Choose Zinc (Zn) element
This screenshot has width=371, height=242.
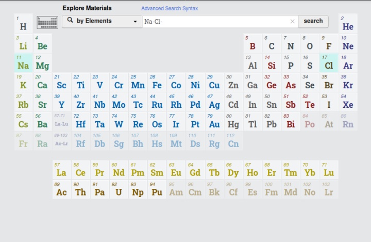[x=233, y=83]
